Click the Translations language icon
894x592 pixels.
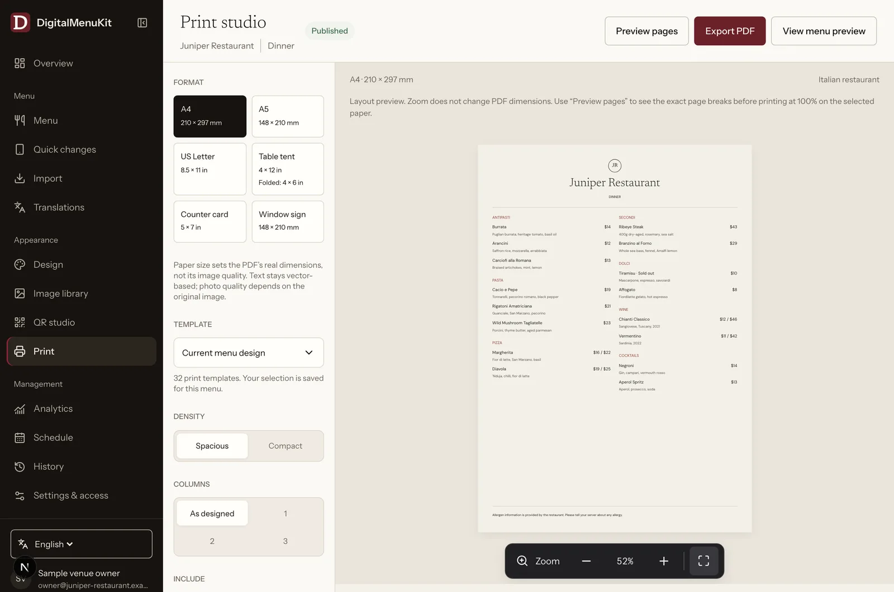point(20,207)
